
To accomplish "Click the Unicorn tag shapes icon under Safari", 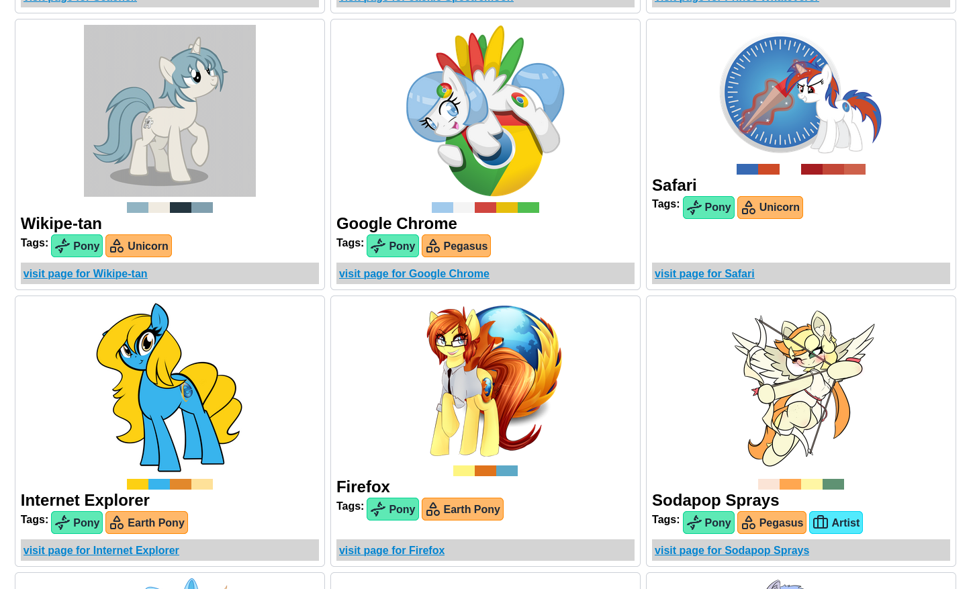I will pos(749,208).
